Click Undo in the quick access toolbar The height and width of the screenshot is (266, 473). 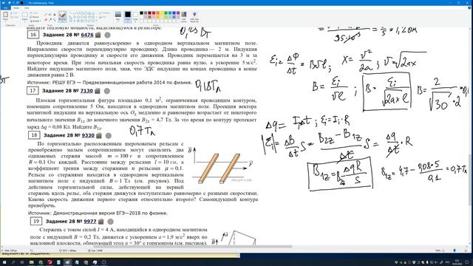pyautogui.click(x=13, y=3)
